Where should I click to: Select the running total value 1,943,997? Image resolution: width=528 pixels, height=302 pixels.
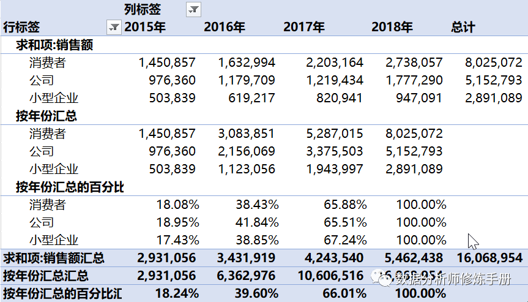click(x=335, y=169)
